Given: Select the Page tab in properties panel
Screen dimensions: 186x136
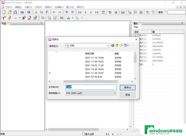Looking at the screenshot, I should [136, 27].
